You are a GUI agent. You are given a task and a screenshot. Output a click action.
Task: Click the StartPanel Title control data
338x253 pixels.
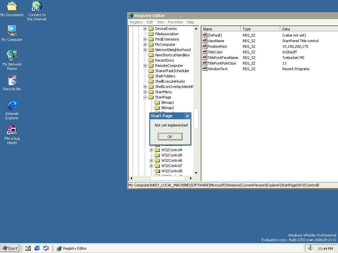(x=300, y=41)
